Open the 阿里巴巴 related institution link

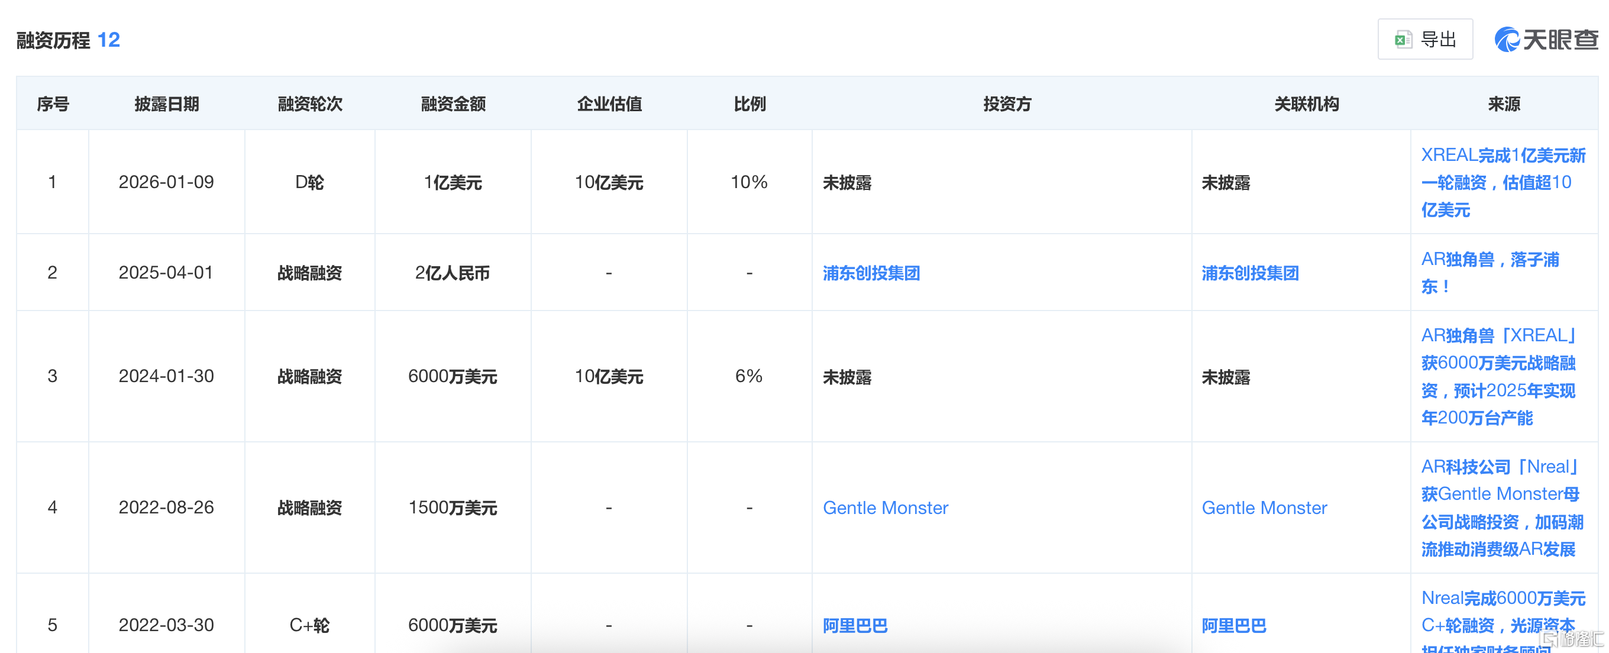click(x=1233, y=626)
